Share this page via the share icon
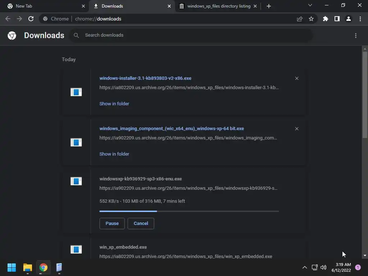 pos(300,19)
